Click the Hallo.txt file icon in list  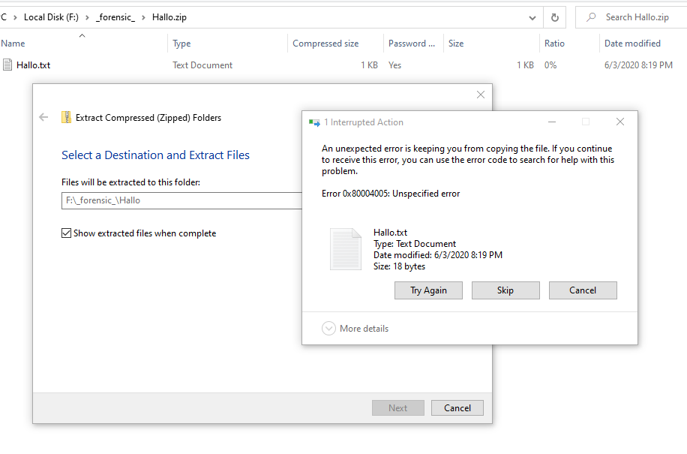click(x=7, y=65)
